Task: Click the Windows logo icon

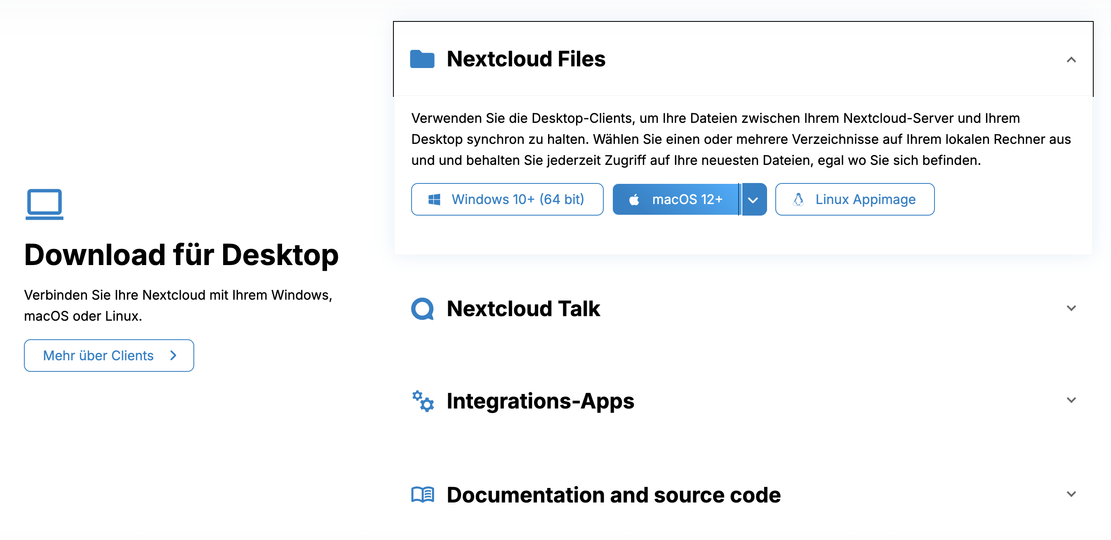Action: (434, 200)
